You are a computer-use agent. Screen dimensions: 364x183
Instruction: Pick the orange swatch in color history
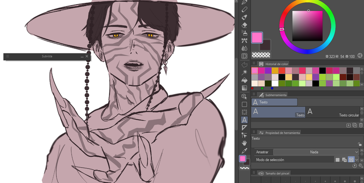tap(275, 70)
